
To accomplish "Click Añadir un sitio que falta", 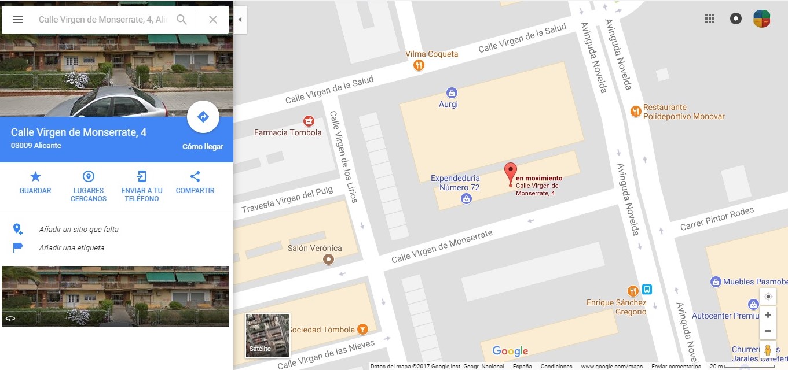I will click(79, 230).
